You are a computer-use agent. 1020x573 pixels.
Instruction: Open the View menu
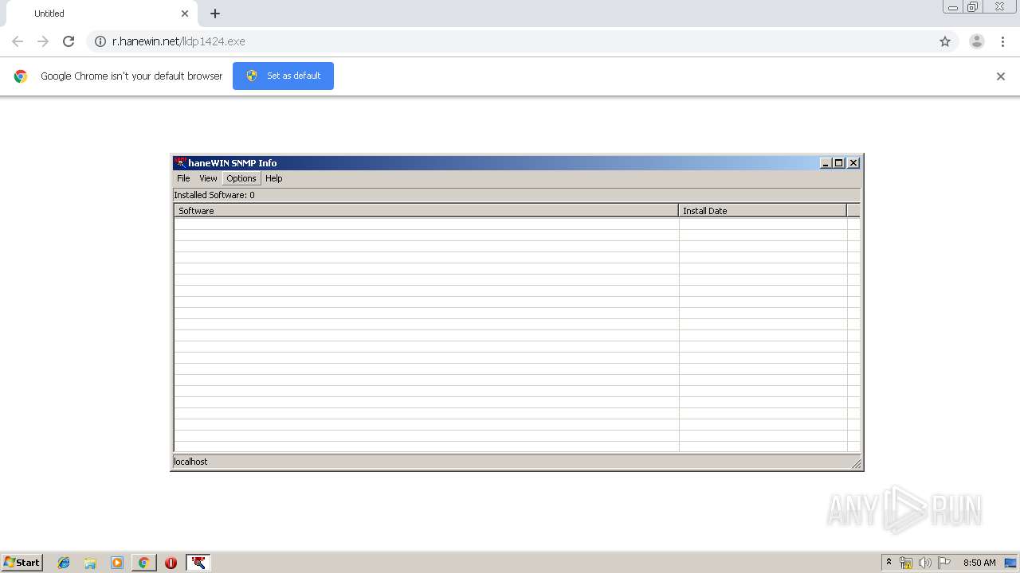(208, 178)
